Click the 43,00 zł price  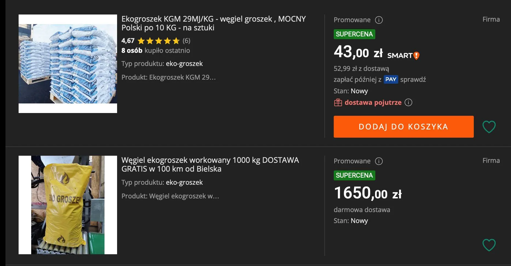[x=358, y=52]
